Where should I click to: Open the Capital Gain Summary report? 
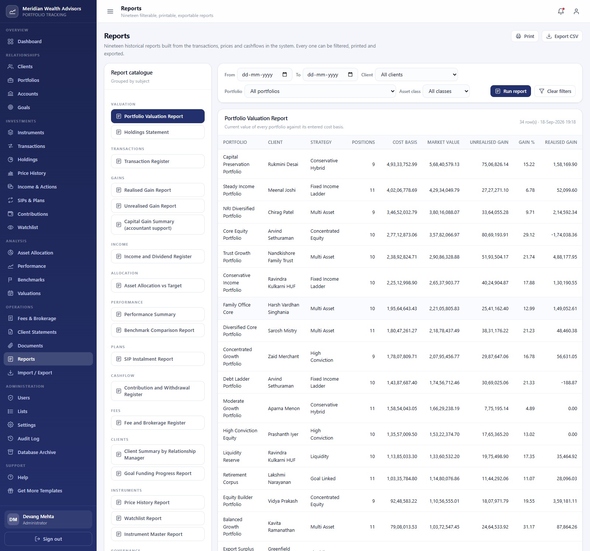point(158,225)
